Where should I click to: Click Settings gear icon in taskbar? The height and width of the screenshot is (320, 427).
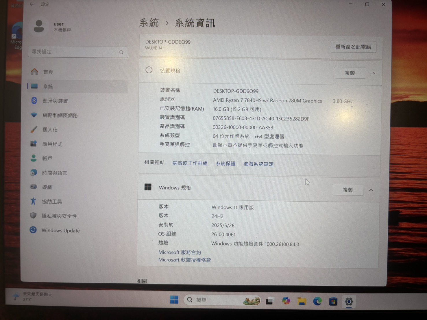coord(349,302)
